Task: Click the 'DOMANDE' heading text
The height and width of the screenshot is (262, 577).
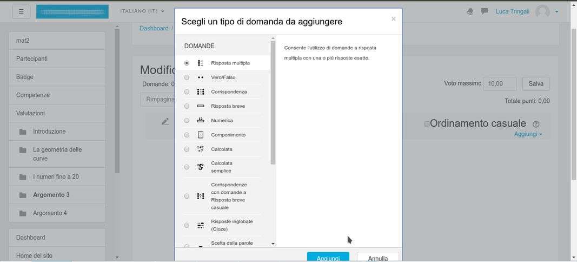Action: click(x=200, y=46)
